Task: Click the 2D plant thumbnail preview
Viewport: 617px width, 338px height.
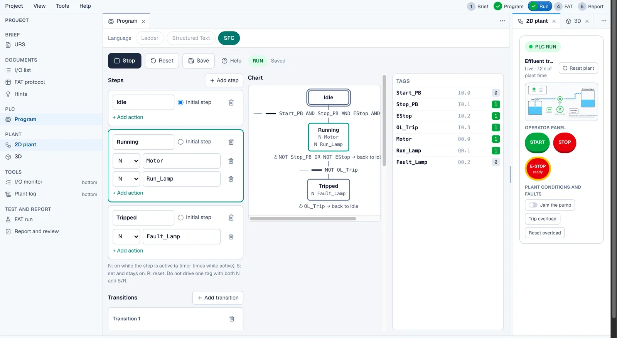Action: [561, 102]
